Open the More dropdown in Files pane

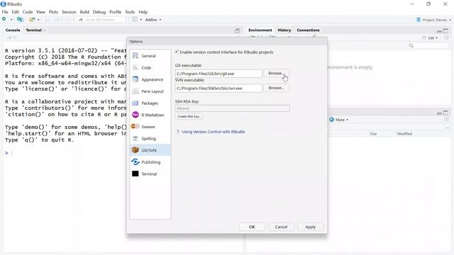pos(342,120)
